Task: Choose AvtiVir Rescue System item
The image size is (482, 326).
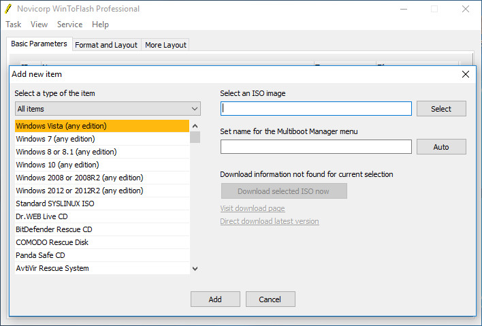Action: [x=102, y=268]
